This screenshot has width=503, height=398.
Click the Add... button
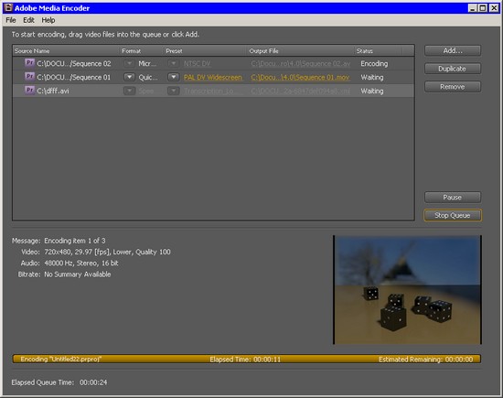(453, 50)
